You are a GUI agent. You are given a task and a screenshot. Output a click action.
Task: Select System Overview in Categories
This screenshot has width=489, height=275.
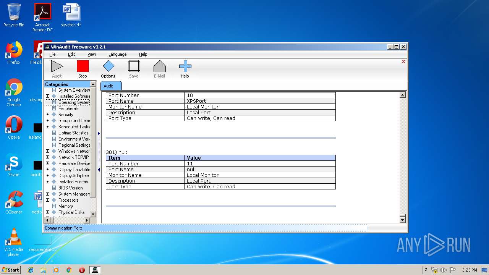pyautogui.click(x=74, y=90)
